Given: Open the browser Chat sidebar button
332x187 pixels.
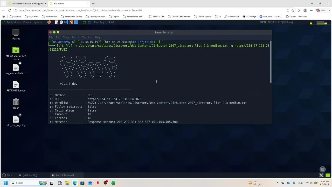Looking at the screenshot, I should (x=321, y=10).
